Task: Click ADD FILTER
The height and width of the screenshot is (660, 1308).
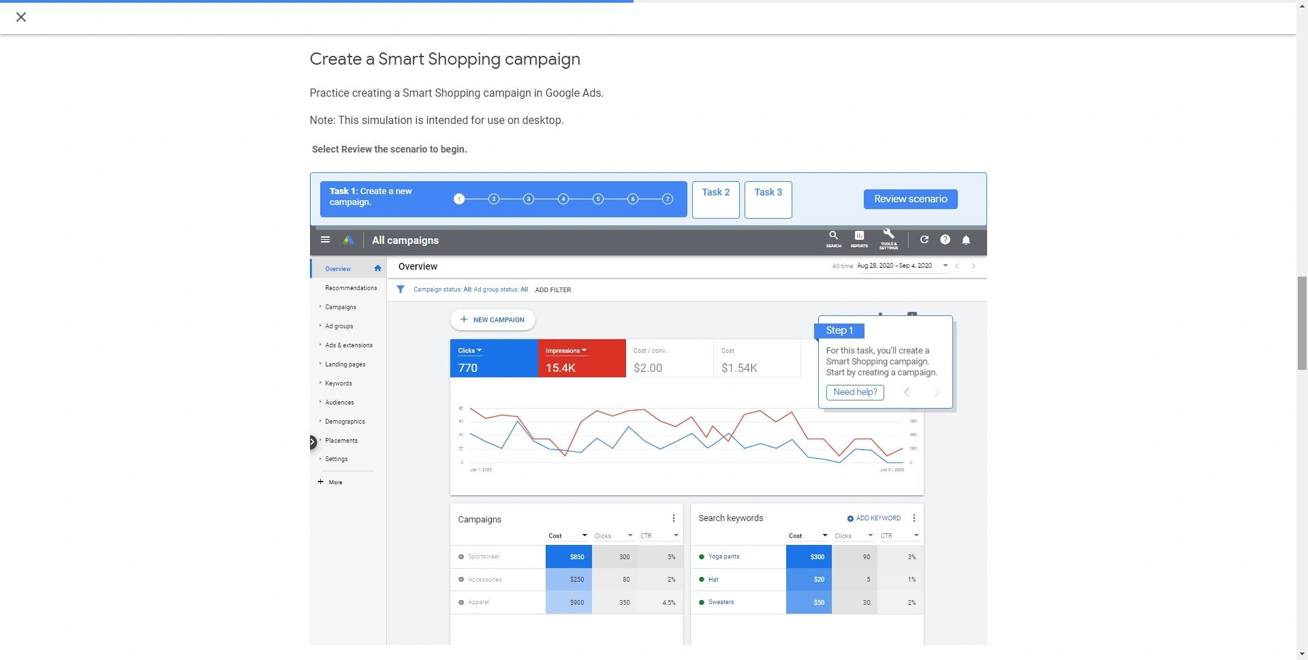Action: click(553, 290)
